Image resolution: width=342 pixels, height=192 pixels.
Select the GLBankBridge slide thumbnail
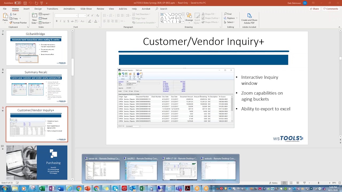coord(37,48)
